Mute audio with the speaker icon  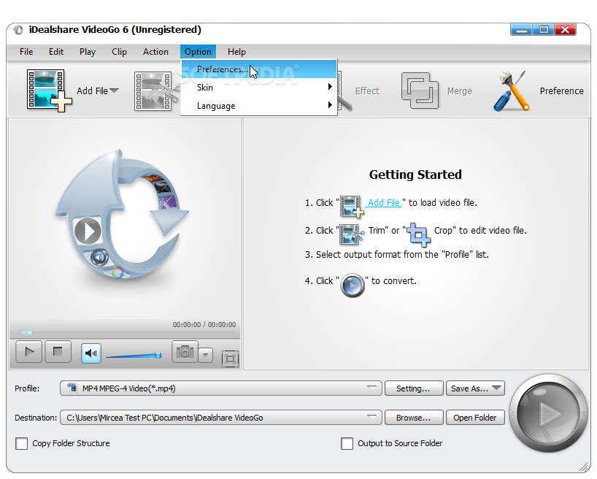(91, 353)
